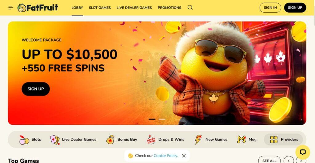Image resolution: width=315 pixels, height=163 pixels.
Task: Open the live chat bubble
Action: tap(303, 152)
